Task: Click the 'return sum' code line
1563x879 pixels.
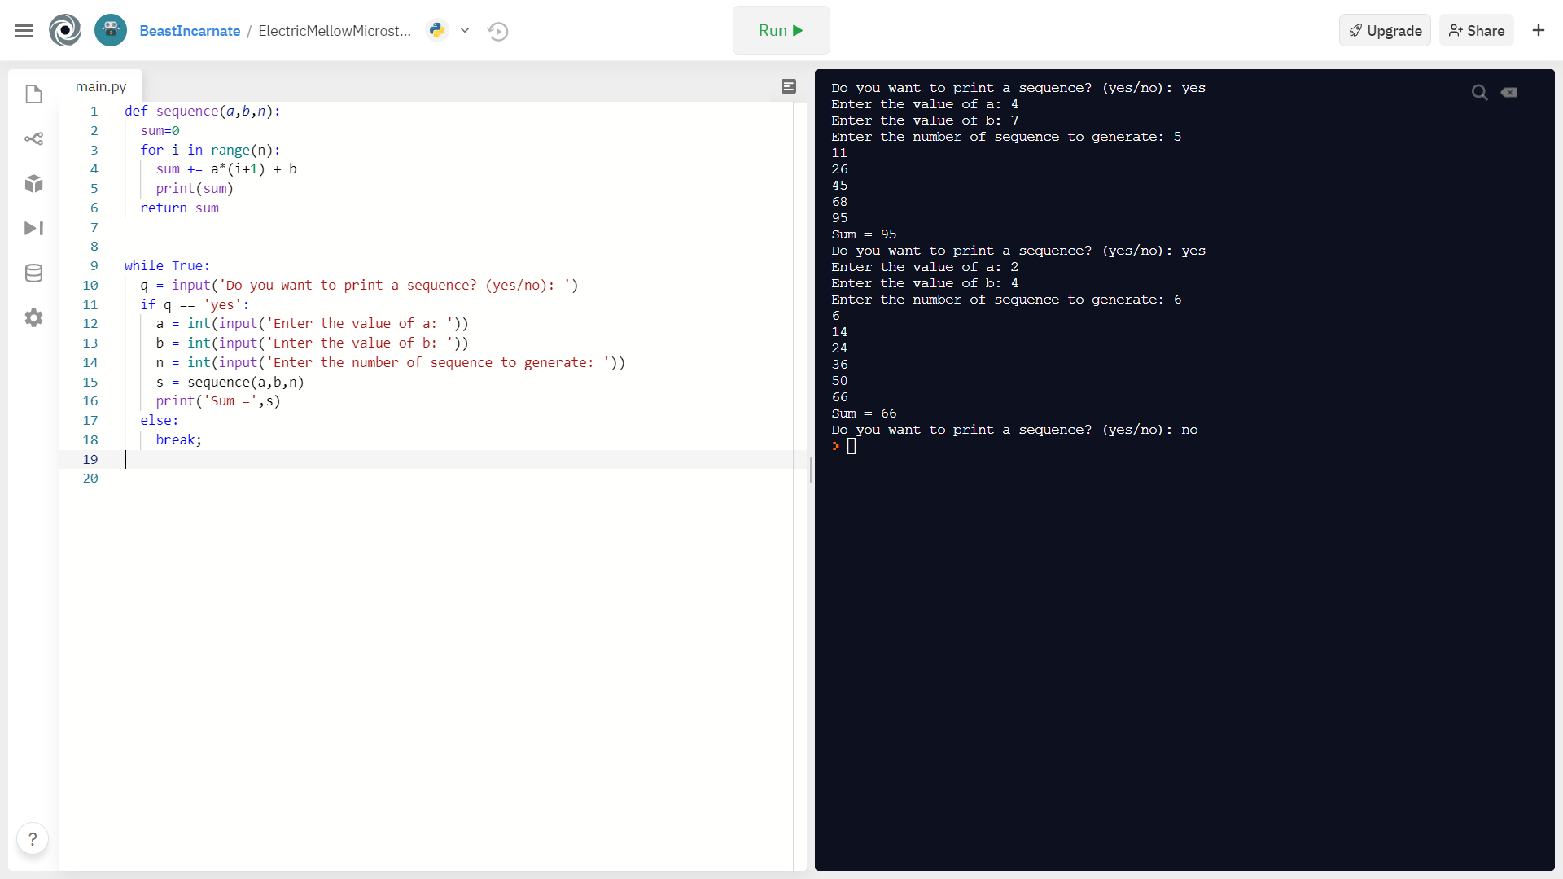Action: (179, 208)
